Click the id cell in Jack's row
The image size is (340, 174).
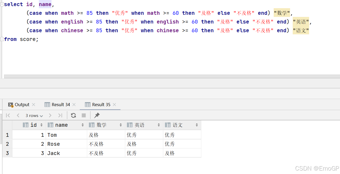(x=29, y=153)
